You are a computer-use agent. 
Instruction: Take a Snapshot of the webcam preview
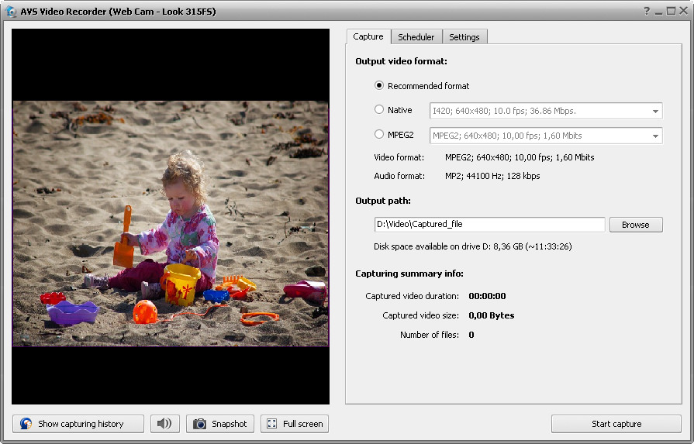click(x=220, y=424)
